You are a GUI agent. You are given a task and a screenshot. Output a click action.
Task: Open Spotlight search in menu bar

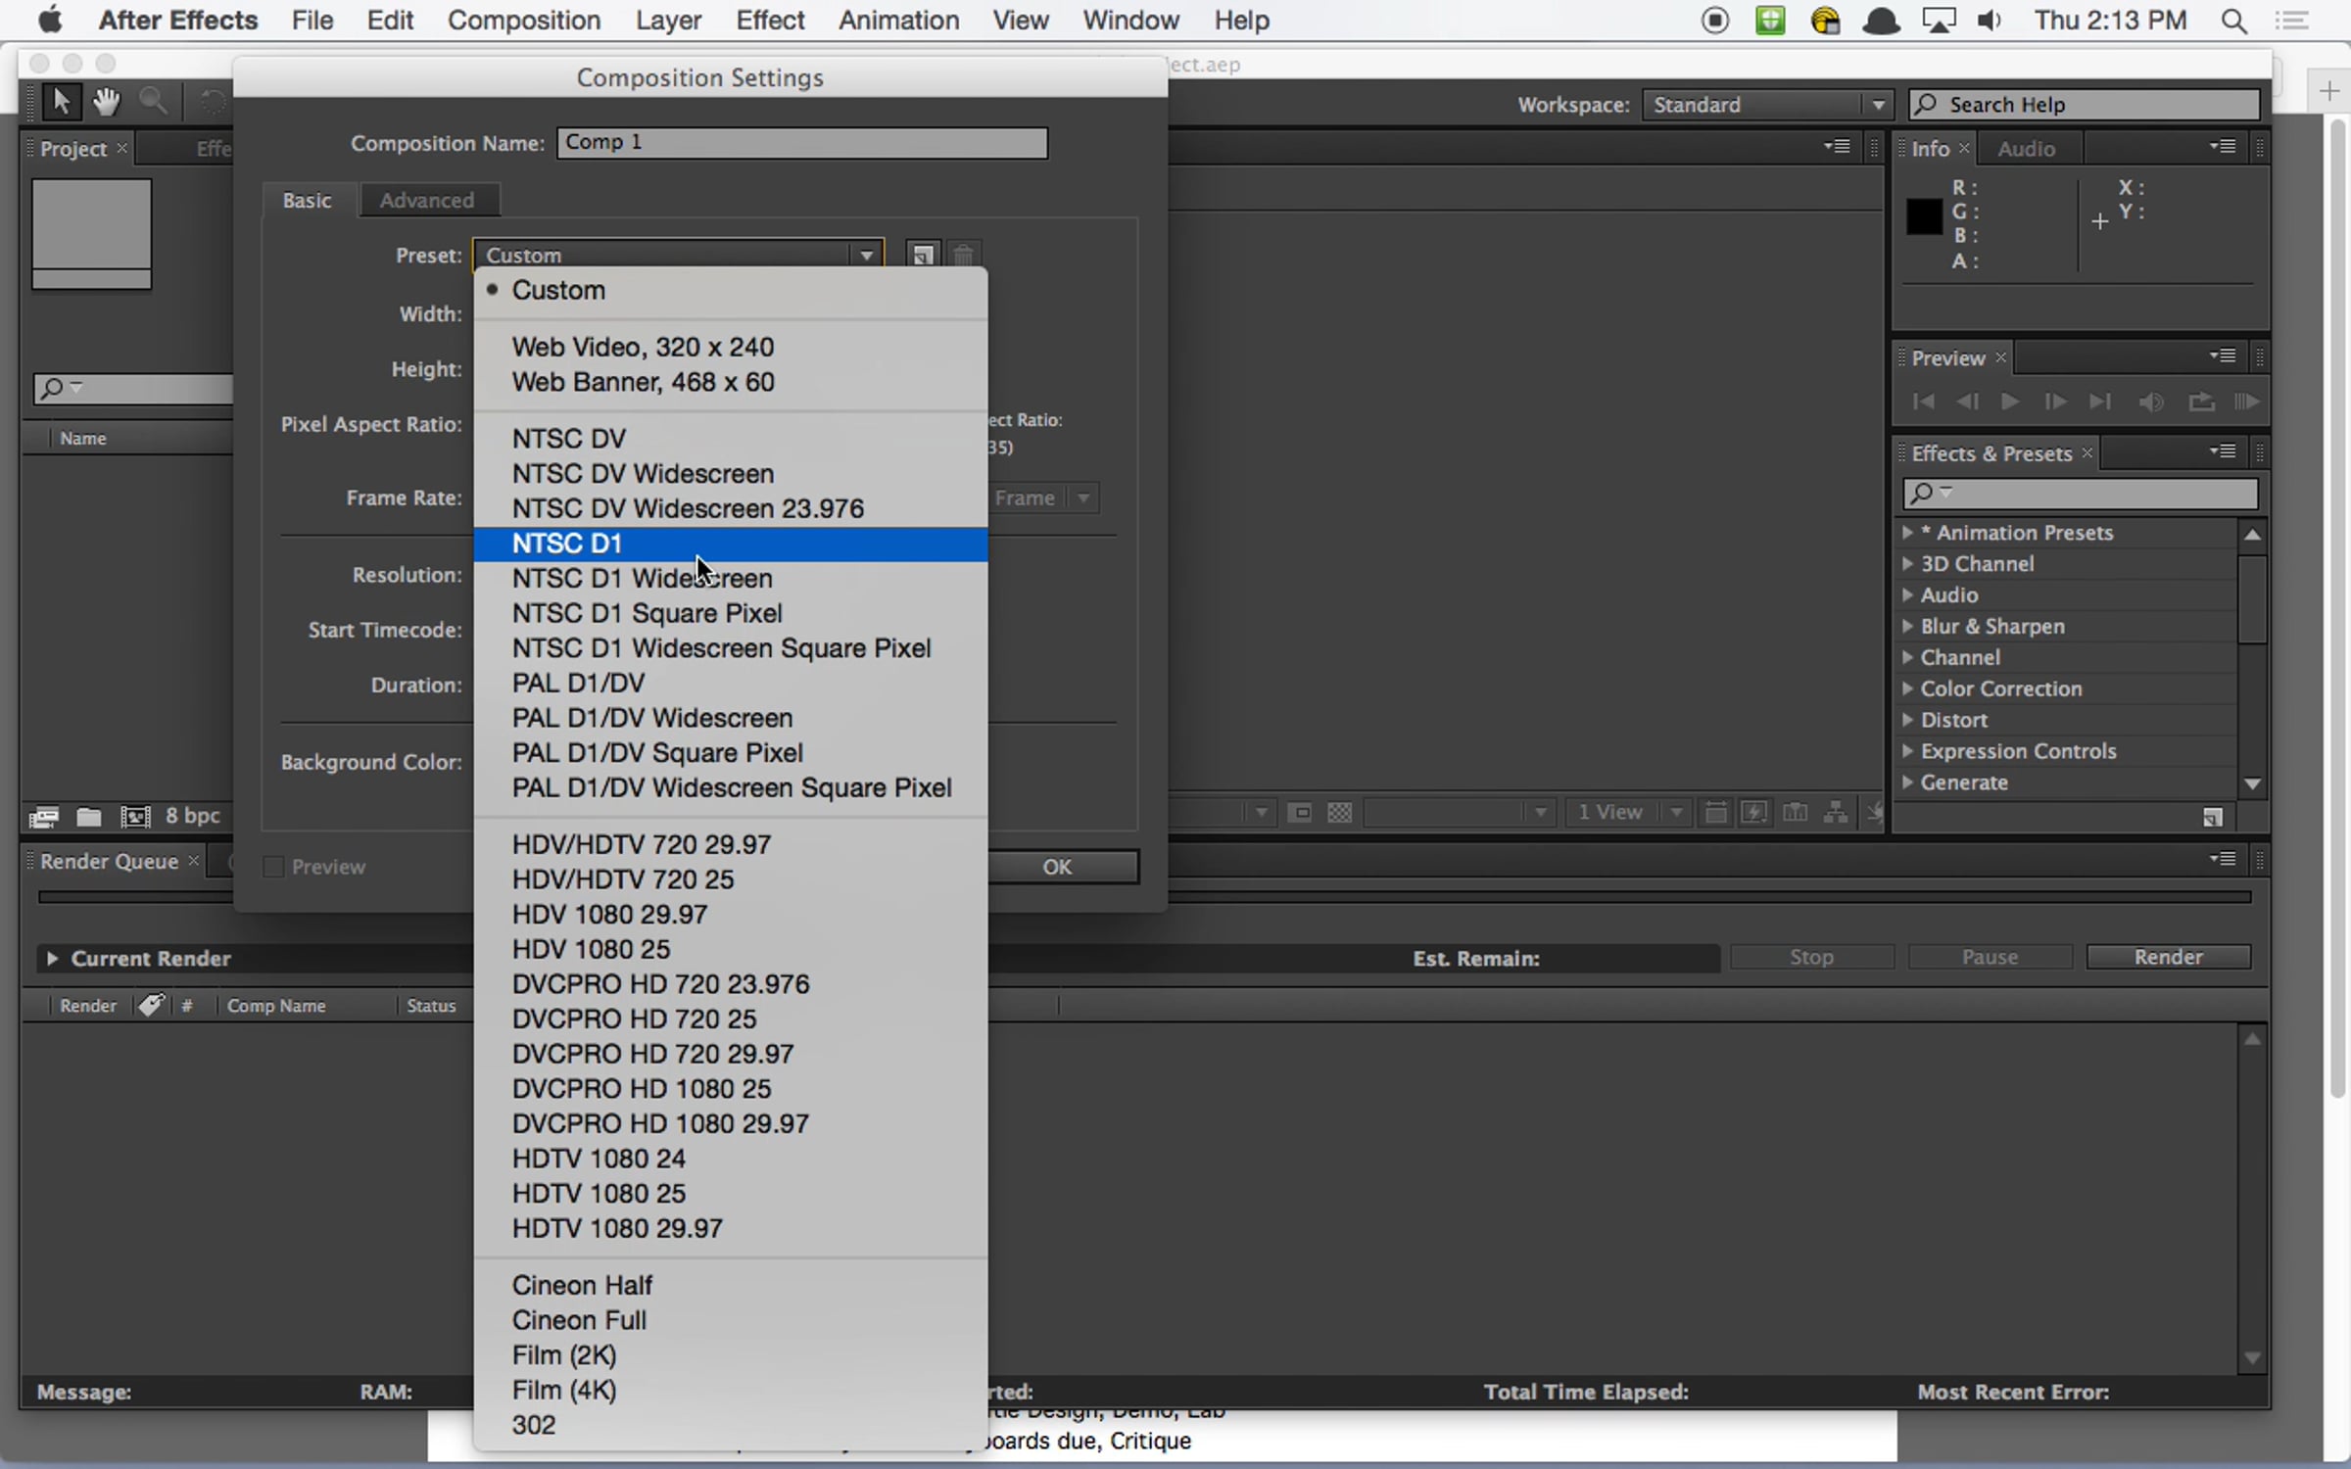click(2233, 21)
